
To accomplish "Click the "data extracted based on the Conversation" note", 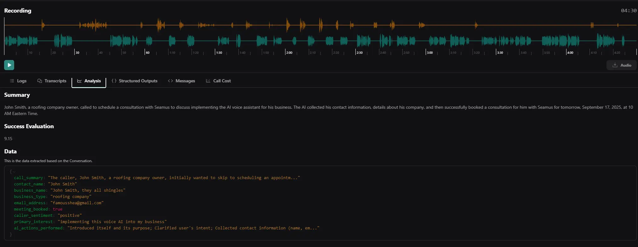I will pos(48,161).
